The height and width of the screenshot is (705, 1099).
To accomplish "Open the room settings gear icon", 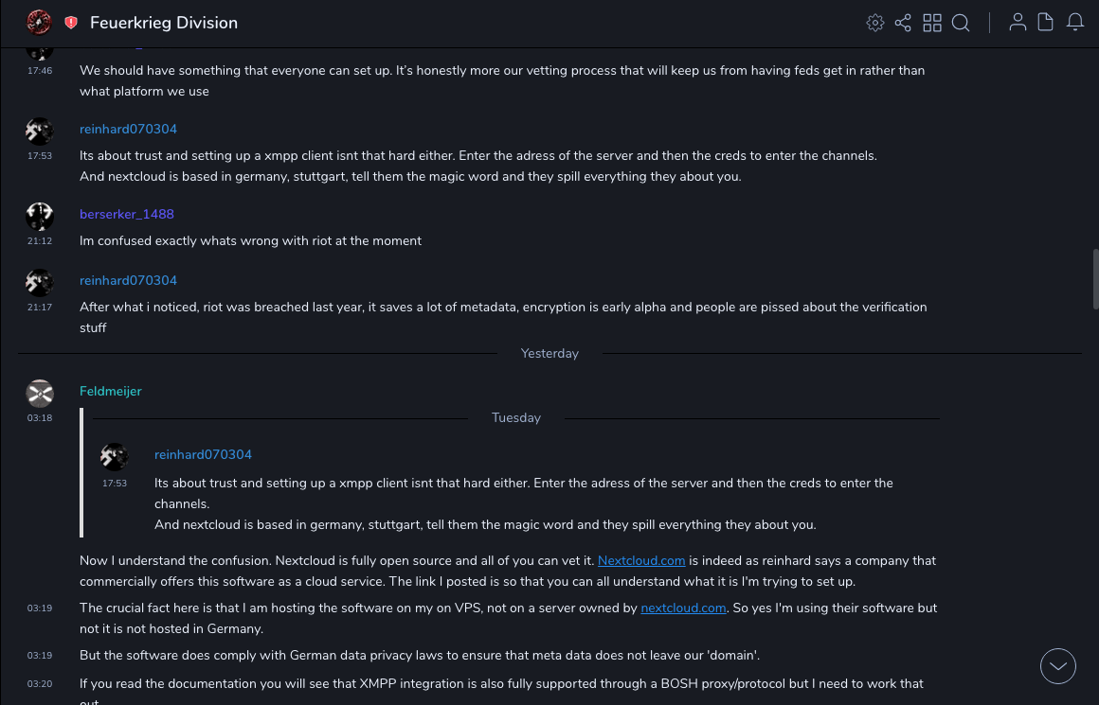I will click(874, 23).
